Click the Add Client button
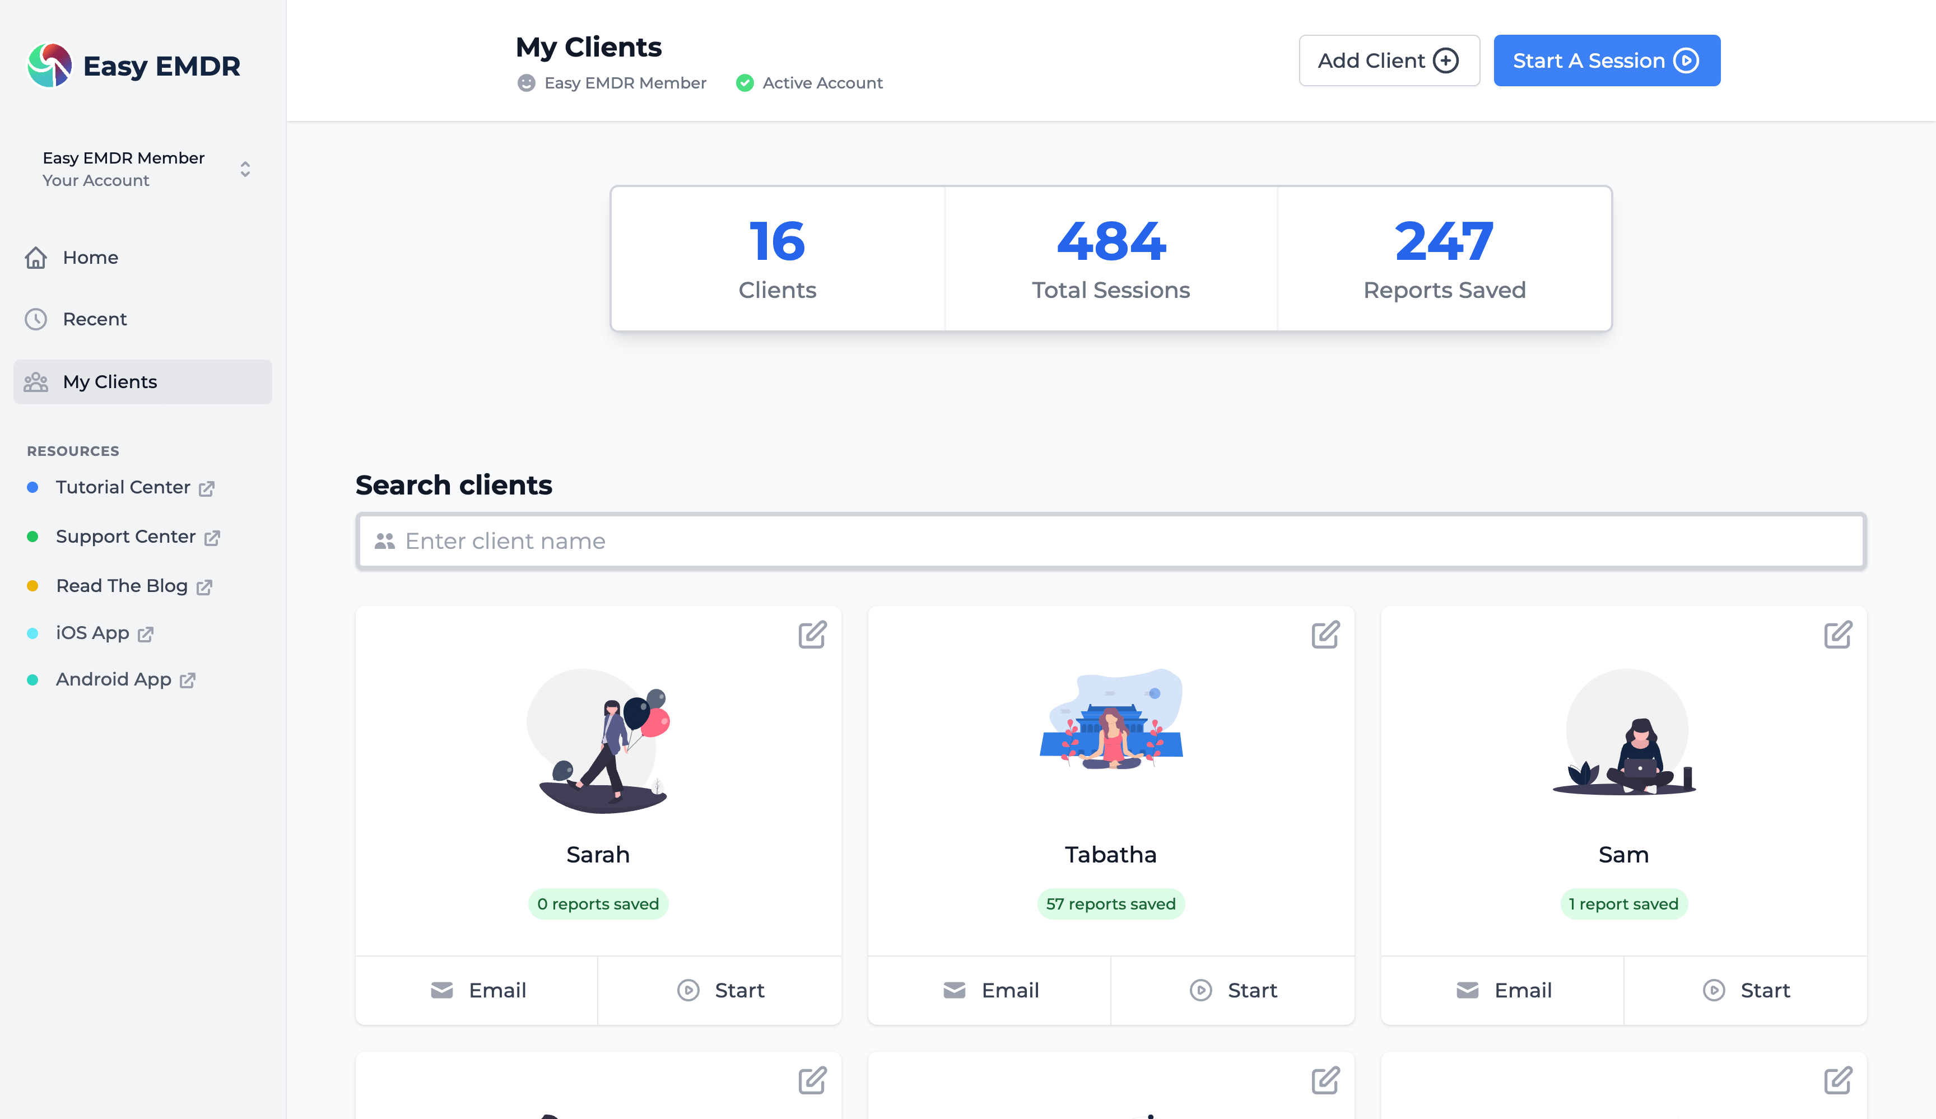 (1389, 60)
